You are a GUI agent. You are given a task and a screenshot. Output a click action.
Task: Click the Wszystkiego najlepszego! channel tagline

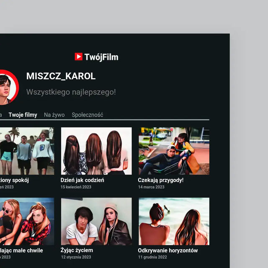71,92
